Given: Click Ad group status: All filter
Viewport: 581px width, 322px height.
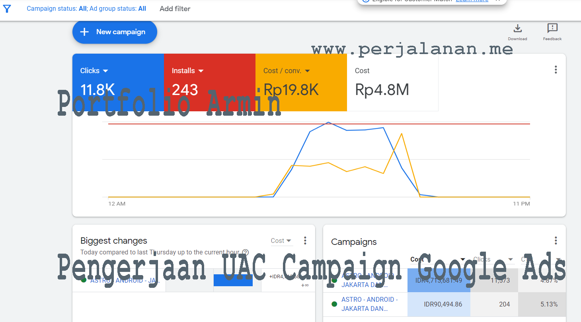Looking at the screenshot, I should [118, 9].
